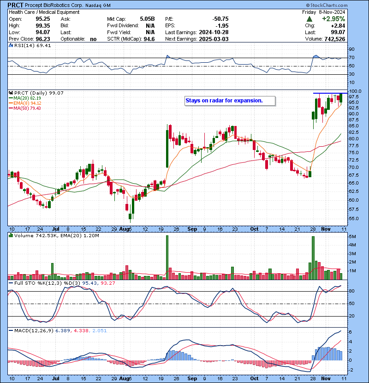
Task: Click the 55.0 price axis label
Action: tap(354, 219)
